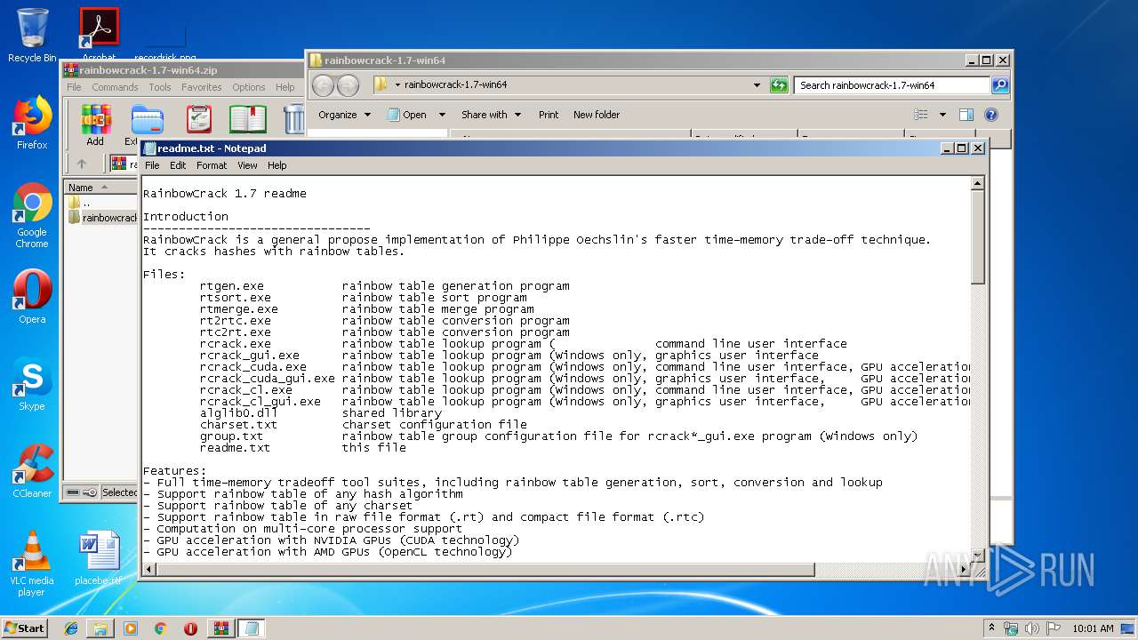
Task: Open Acrobat desktop shortcut
Action: (99, 36)
